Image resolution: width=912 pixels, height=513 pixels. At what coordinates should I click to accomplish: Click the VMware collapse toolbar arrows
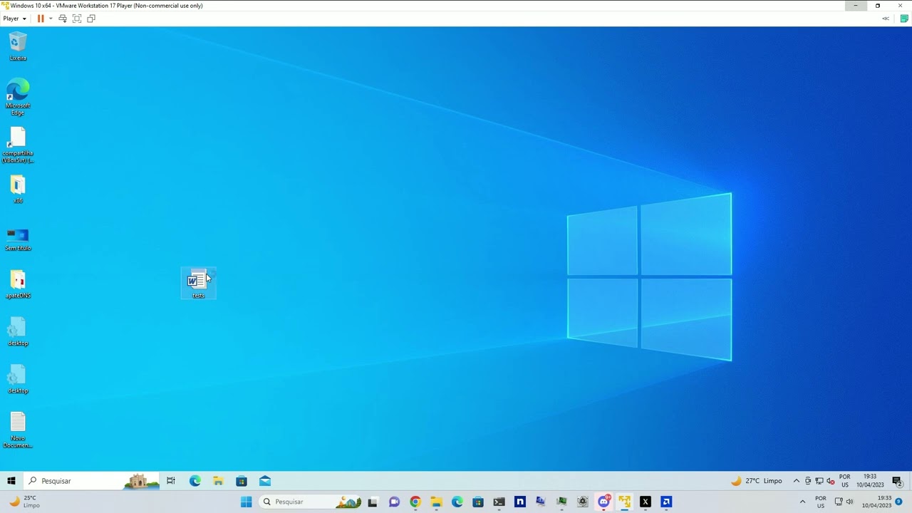(886, 19)
